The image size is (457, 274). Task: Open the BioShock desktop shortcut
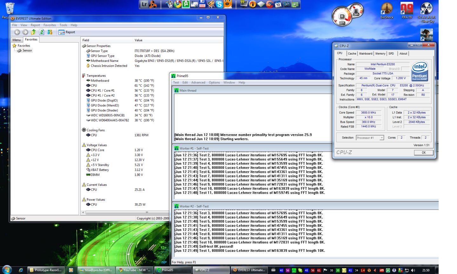tap(387, 10)
